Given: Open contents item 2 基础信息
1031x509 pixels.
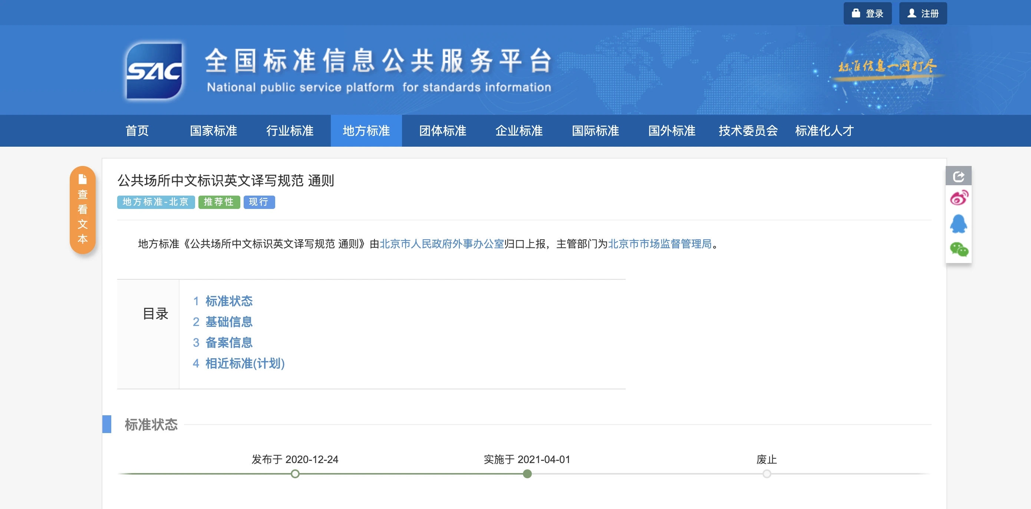Looking at the screenshot, I should click(x=229, y=322).
